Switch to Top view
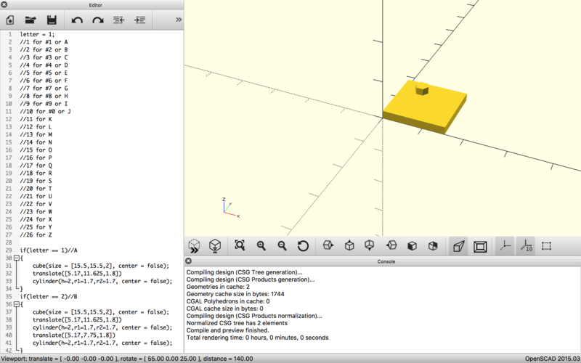 [x=349, y=245]
